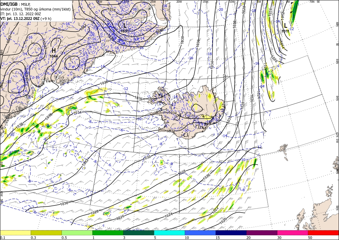Click the '1020' isobar label at bottom
Viewport: 339px width, 240px height.
coord(223,220)
